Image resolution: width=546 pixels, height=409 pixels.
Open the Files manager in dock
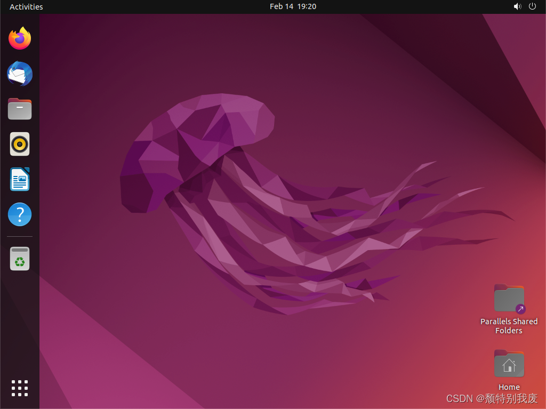click(20, 109)
